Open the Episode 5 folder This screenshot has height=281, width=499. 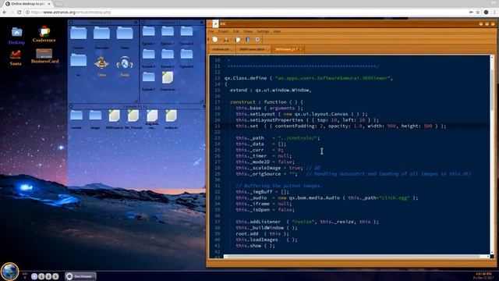(x=168, y=55)
